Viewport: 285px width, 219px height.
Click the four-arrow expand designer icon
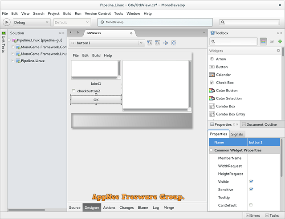[166, 43]
